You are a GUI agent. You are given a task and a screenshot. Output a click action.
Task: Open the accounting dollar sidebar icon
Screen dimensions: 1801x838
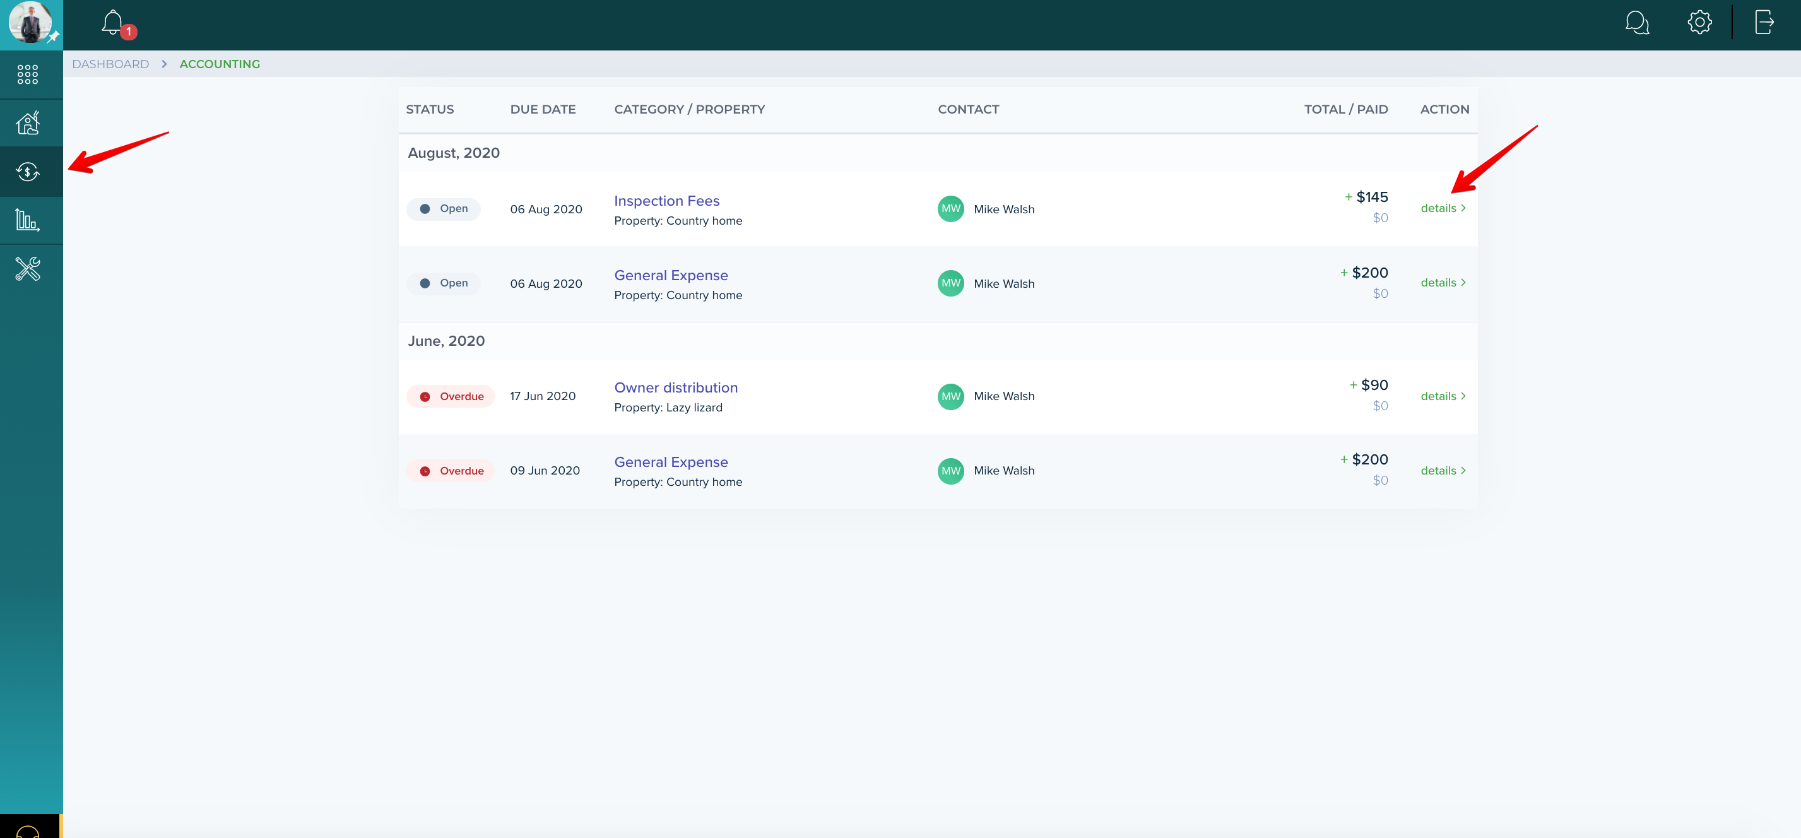point(28,171)
